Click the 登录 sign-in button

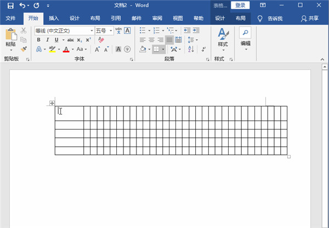pos(240,5)
